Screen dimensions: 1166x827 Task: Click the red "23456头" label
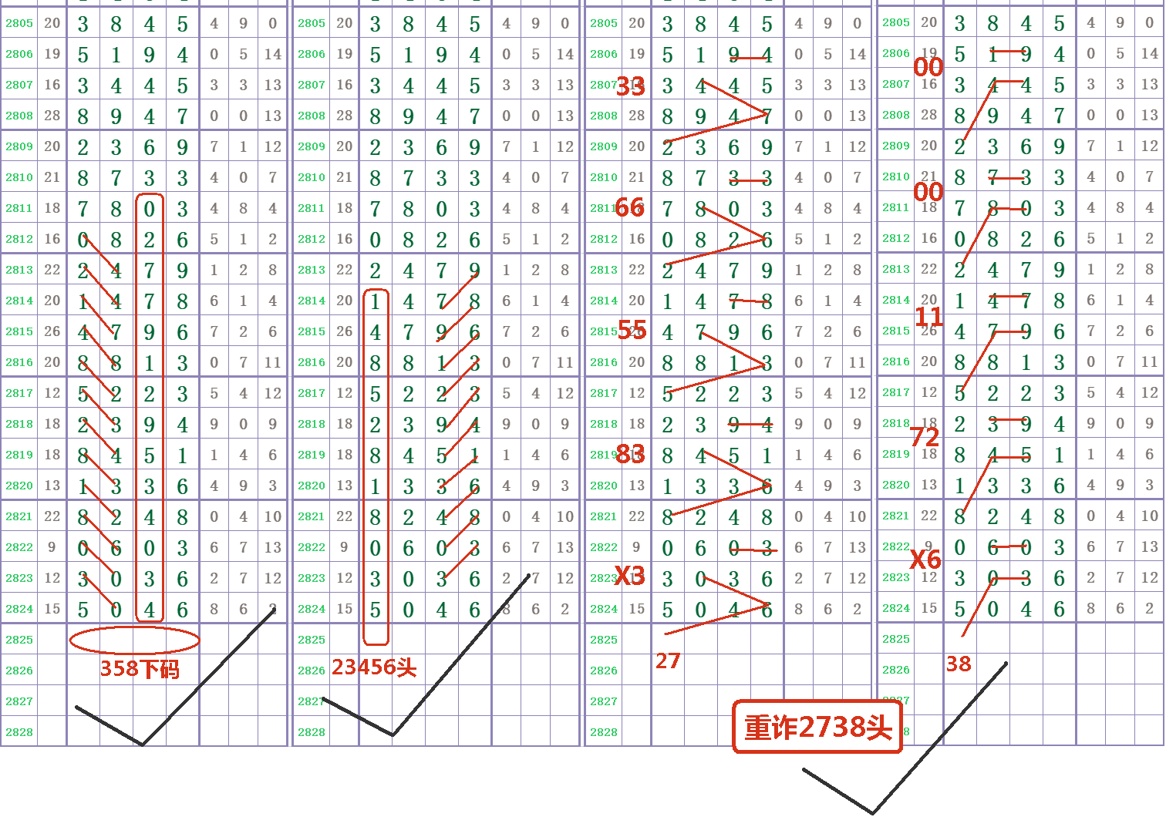point(374,667)
